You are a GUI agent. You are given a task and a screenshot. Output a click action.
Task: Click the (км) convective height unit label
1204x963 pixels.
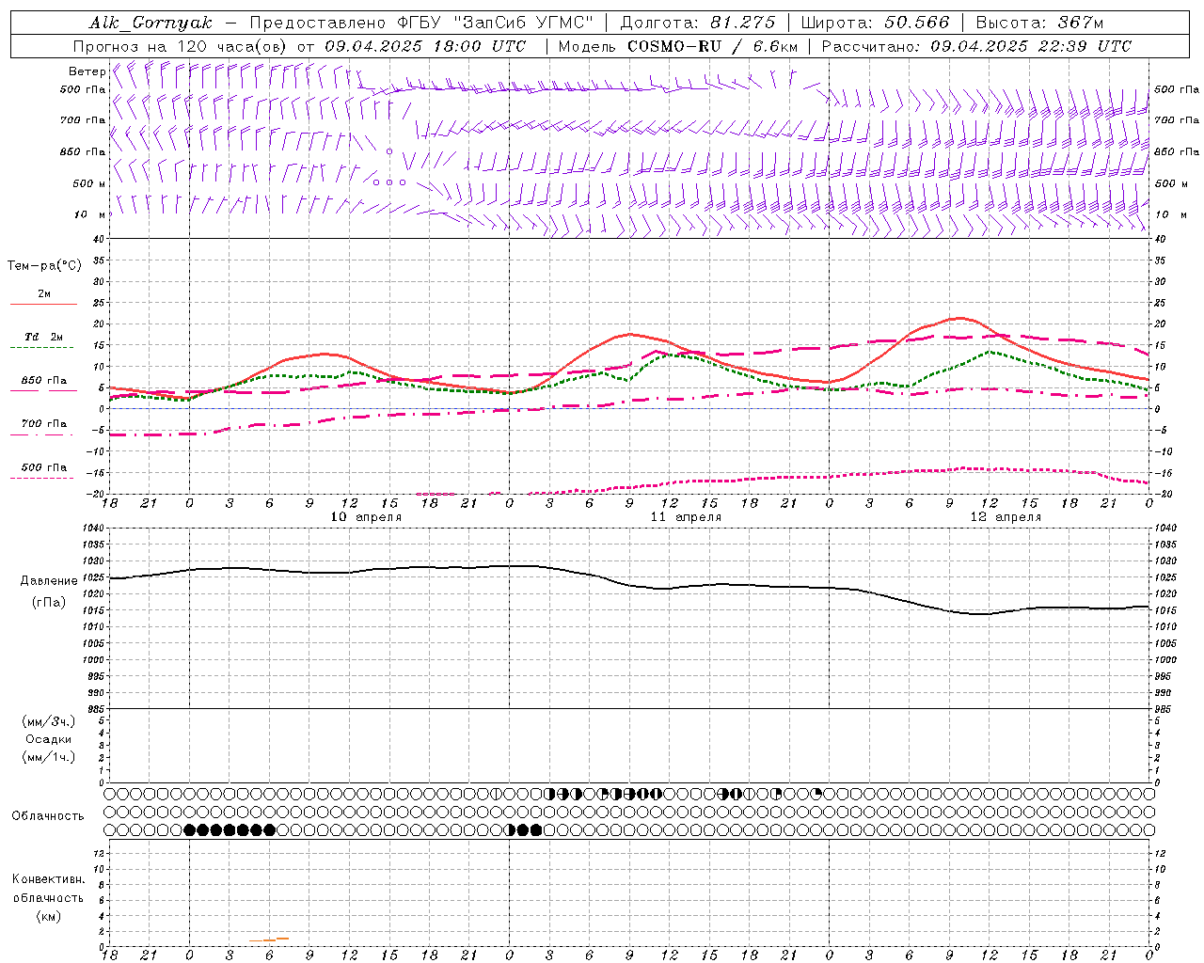pyautogui.click(x=48, y=916)
